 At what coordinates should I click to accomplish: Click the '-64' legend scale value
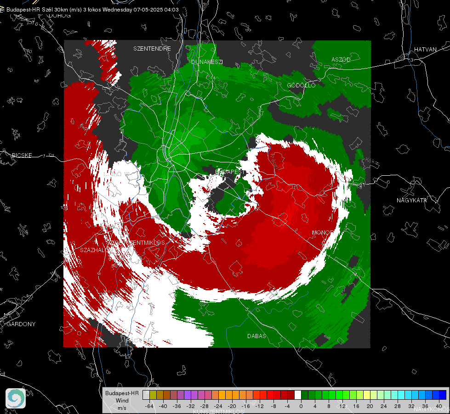[149, 406]
